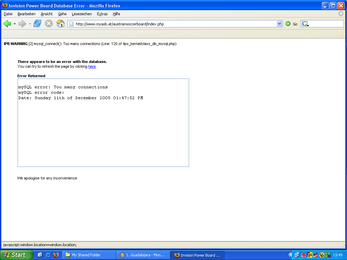The image size is (347, 260).
Task: Go to the Home page icon
Action: (60, 23)
